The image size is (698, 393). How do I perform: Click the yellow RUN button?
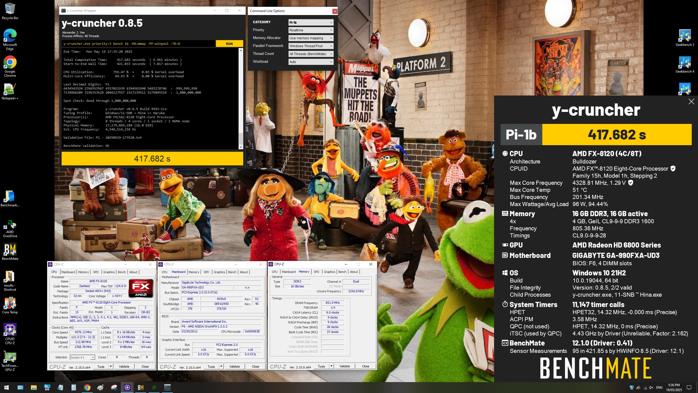click(x=229, y=44)
